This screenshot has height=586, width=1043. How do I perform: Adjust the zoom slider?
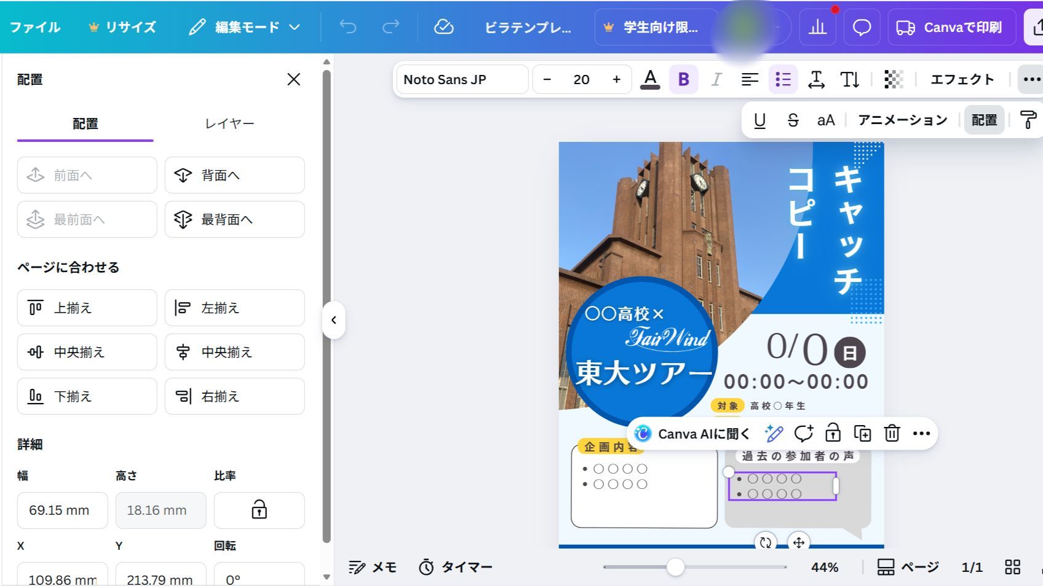pyautogui.click(x=676, y=567)
